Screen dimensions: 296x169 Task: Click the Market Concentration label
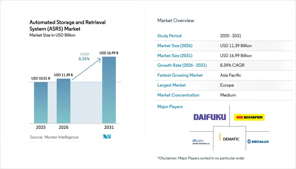(178, 95)
